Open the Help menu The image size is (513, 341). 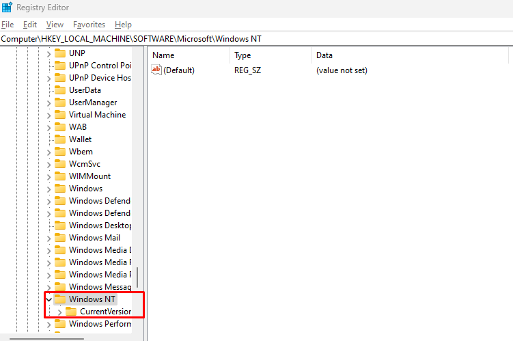(123, 25)
